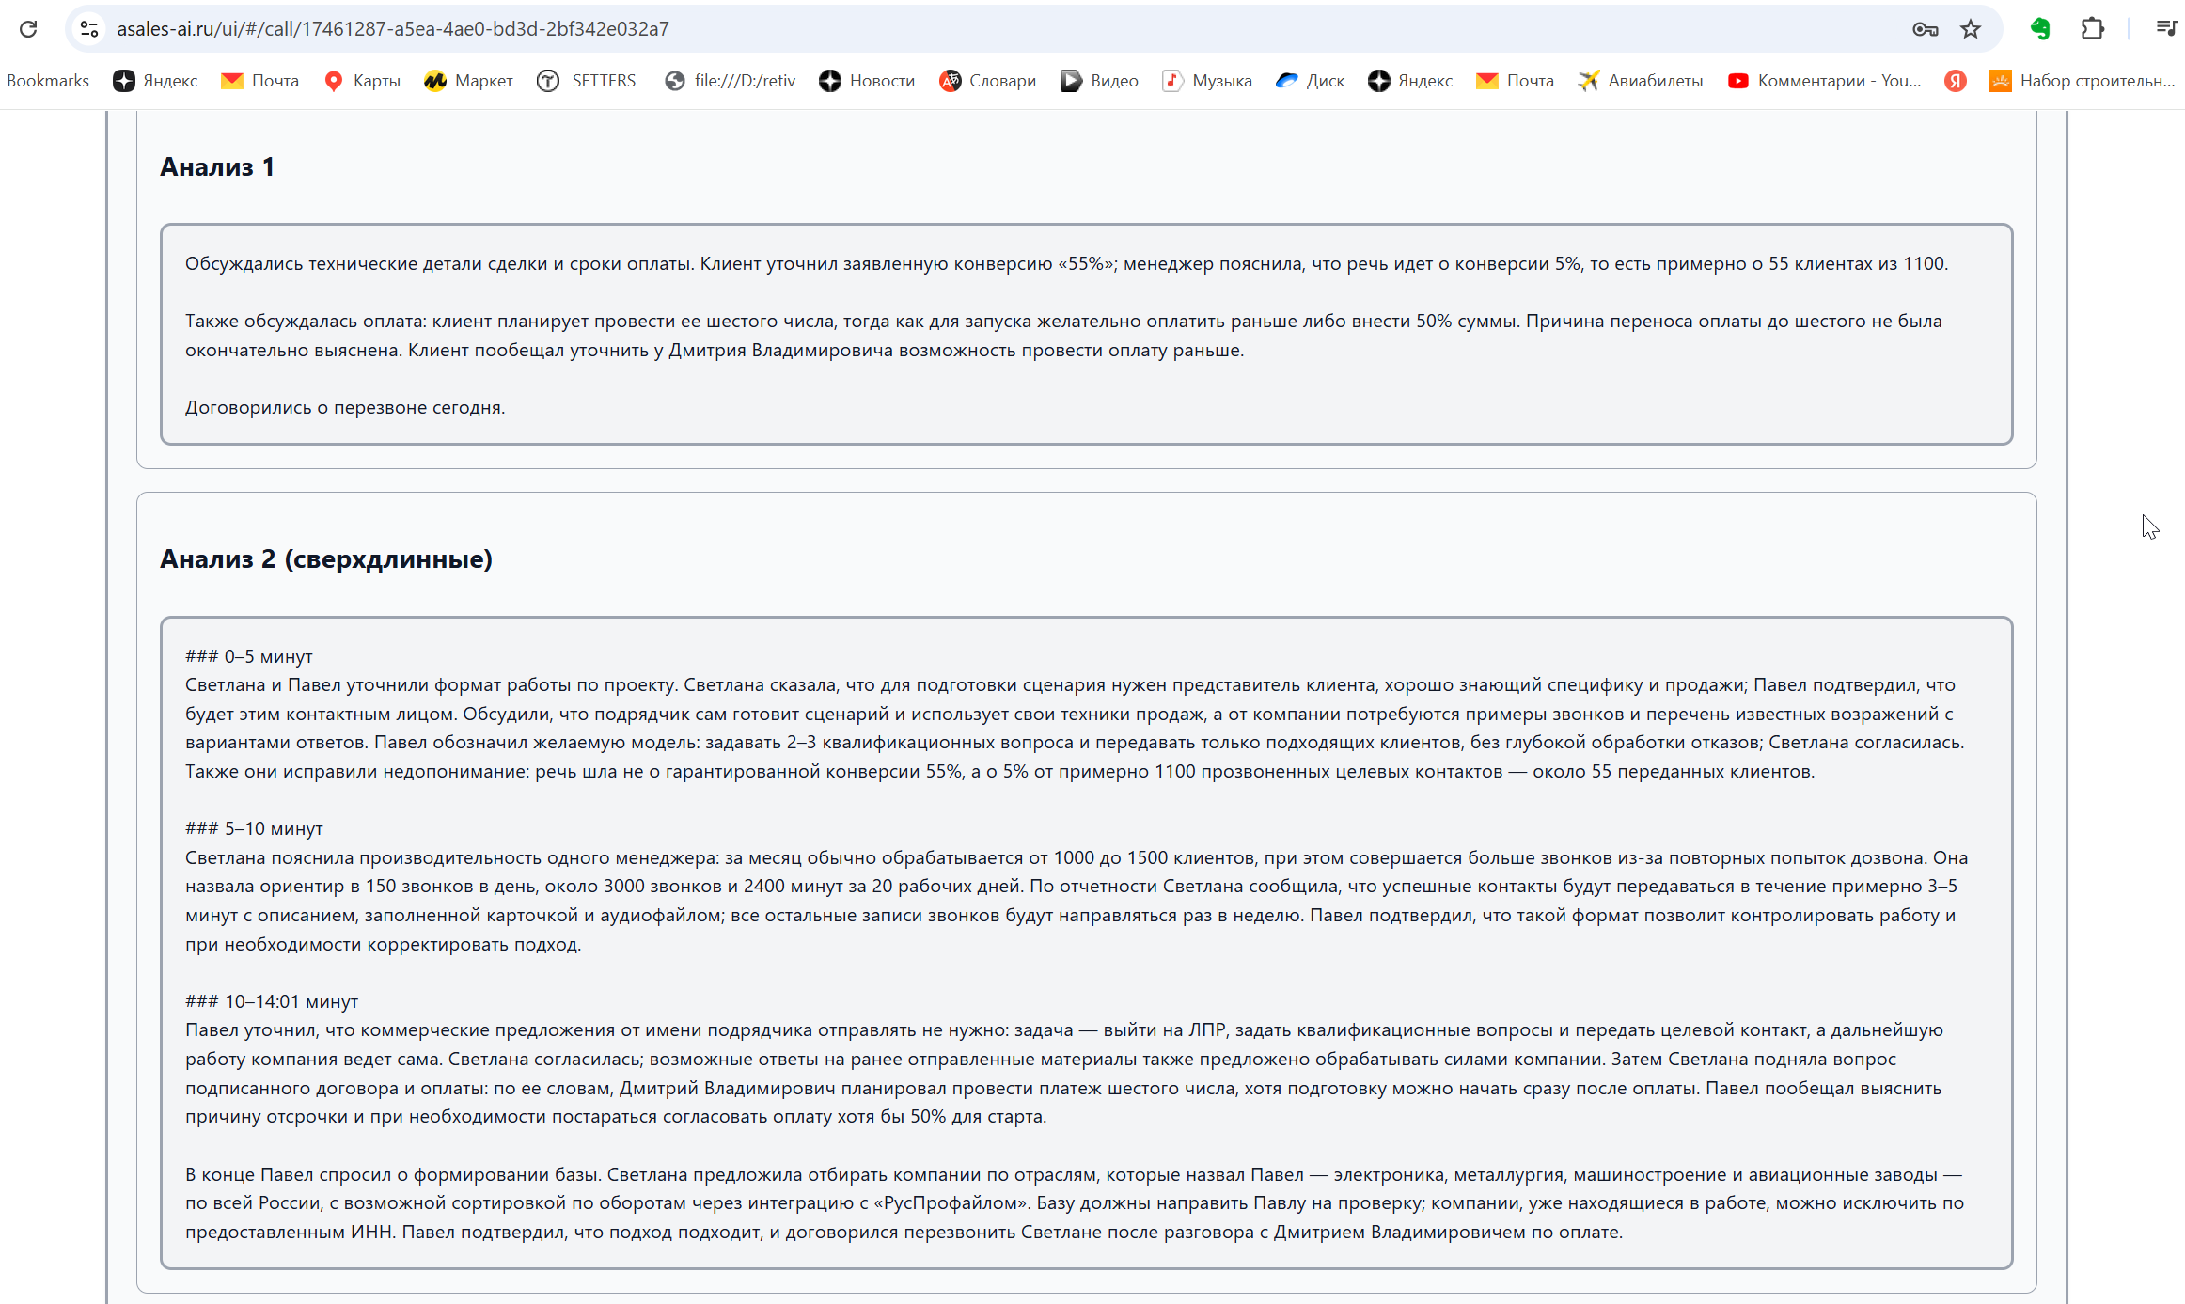Viewport: 2185px width, 1304px height.
Task: Open the green Evernote extension icon
Action: pyautogui.click(x=2039, y=29)
